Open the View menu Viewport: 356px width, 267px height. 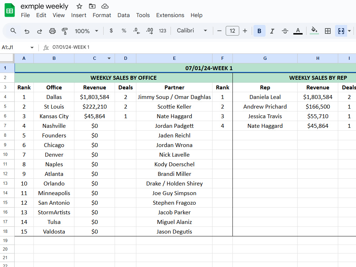click(x=59, y=15)
